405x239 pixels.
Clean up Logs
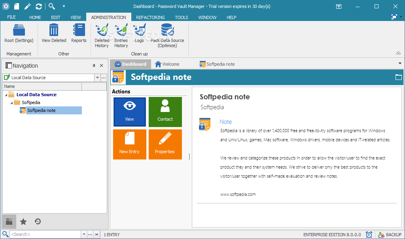click(139, 33)
